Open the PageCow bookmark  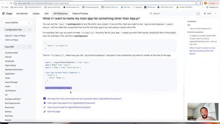coord(137,7)
